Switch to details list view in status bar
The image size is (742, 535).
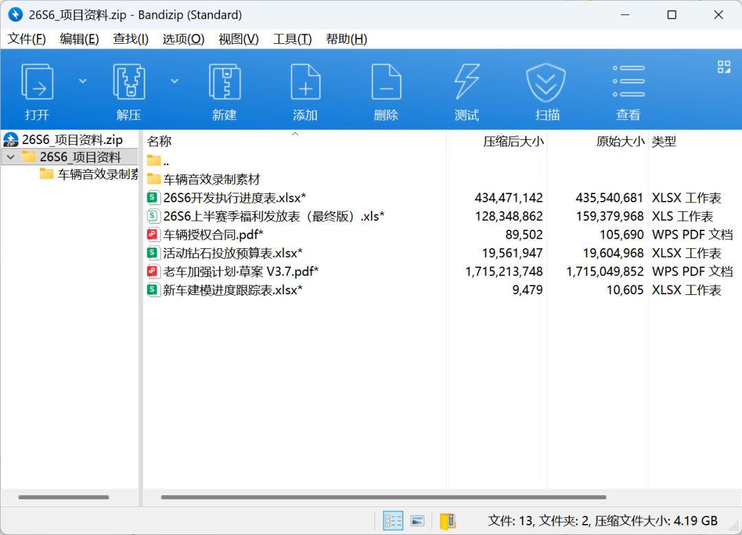[x=393, y=521]
